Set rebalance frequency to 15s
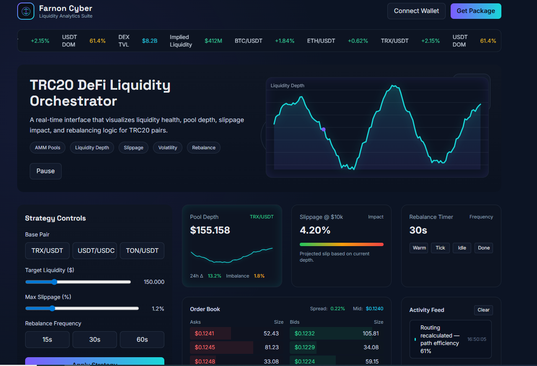The height and width of the screenshot is (366, 537). pos(47,340)
